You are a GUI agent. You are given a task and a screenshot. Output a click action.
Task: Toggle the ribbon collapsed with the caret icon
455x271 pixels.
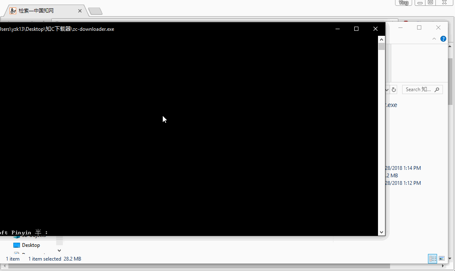[x=434, y=38]
